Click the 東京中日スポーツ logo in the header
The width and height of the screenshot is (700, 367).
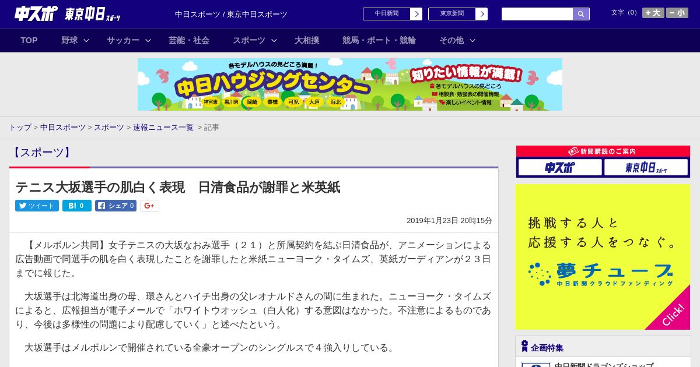point(93,14)
